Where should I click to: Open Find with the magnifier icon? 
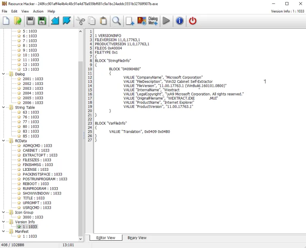point(116,21)
